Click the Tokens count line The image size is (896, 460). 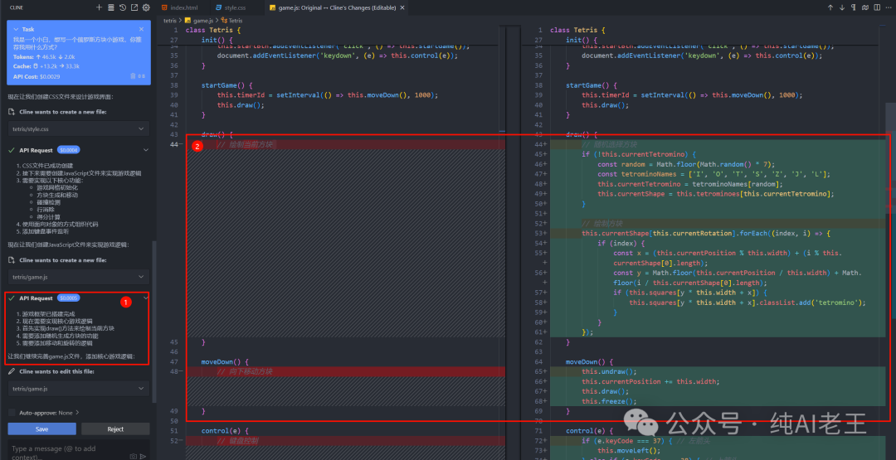44,57
